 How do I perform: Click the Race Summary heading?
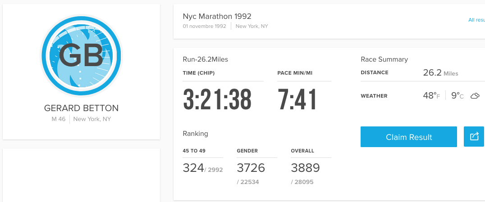coord(384,59)
